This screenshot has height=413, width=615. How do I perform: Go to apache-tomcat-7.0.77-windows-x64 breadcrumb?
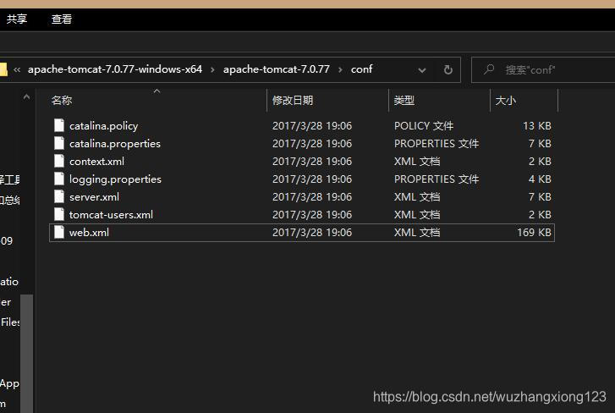tap(115, 69)
